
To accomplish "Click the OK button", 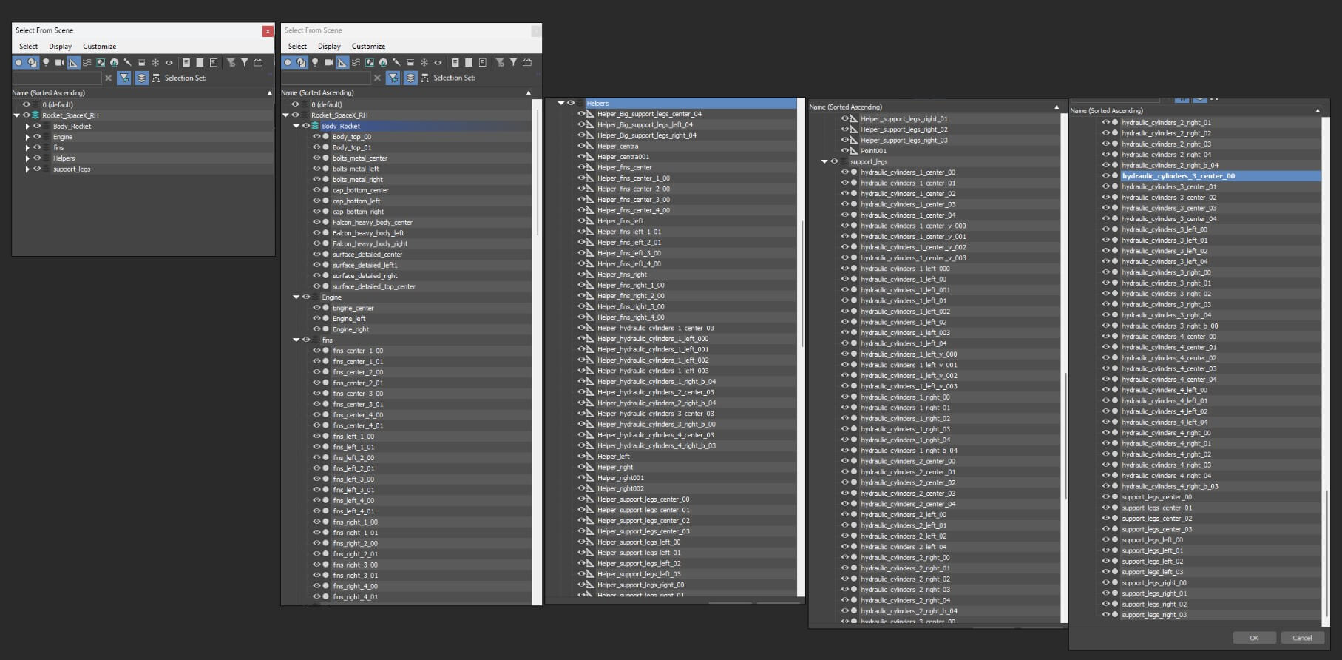I will (1254, 638).
